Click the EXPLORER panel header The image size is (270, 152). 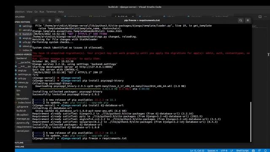pos(20,17)
